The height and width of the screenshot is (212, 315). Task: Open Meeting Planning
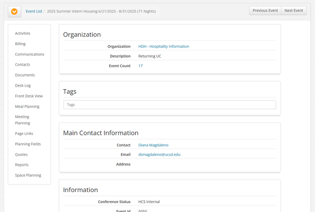(22, 120)
